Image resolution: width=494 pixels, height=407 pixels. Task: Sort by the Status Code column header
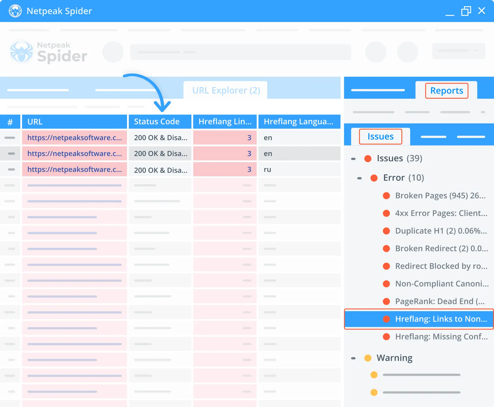[160, 122]
